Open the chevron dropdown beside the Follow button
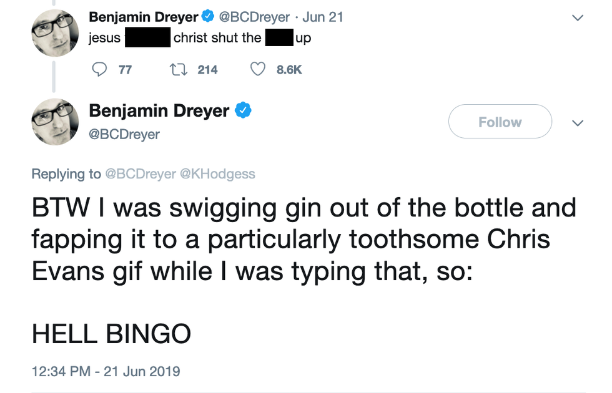The width and height of the screenshot is (612, 393). [578, 122]
